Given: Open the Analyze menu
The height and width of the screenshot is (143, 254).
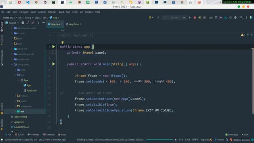Looking at the screenshot, I should (x=42, y=12).
